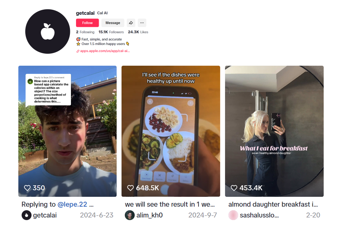Click the share arrow icon
Image resolution: width=338 pixels, height=229 pixels.
click(x=131, y=23)
